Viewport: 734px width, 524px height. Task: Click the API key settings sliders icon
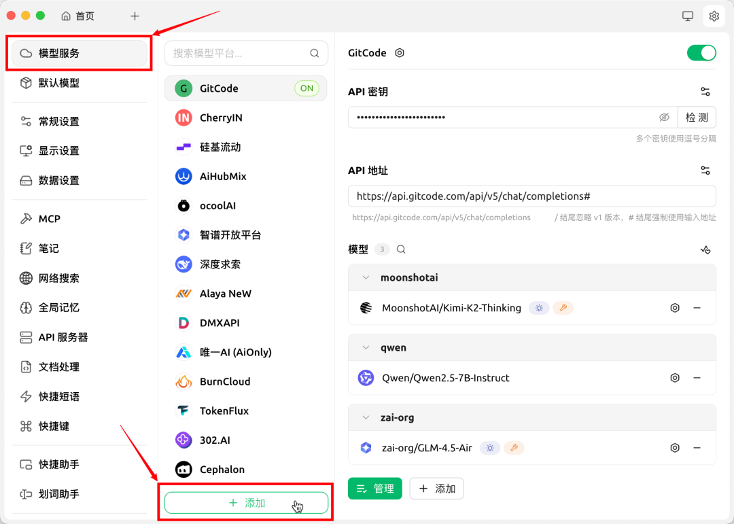pyautogui.click(x=705, y=92)
